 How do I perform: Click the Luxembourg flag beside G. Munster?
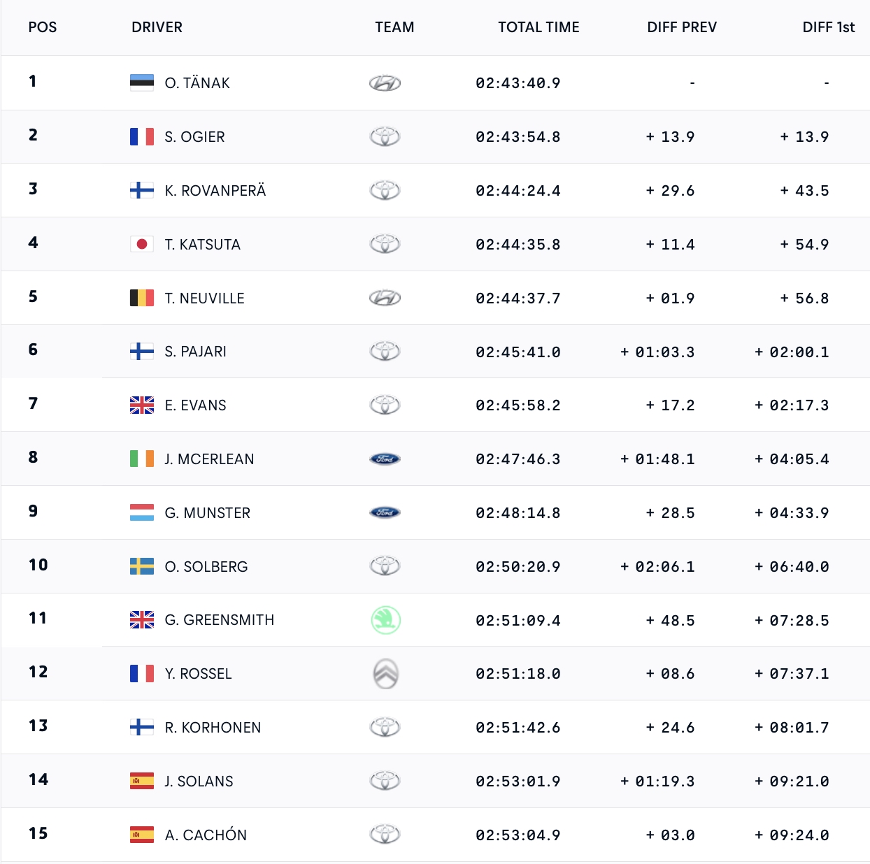(x=142, y=512)
